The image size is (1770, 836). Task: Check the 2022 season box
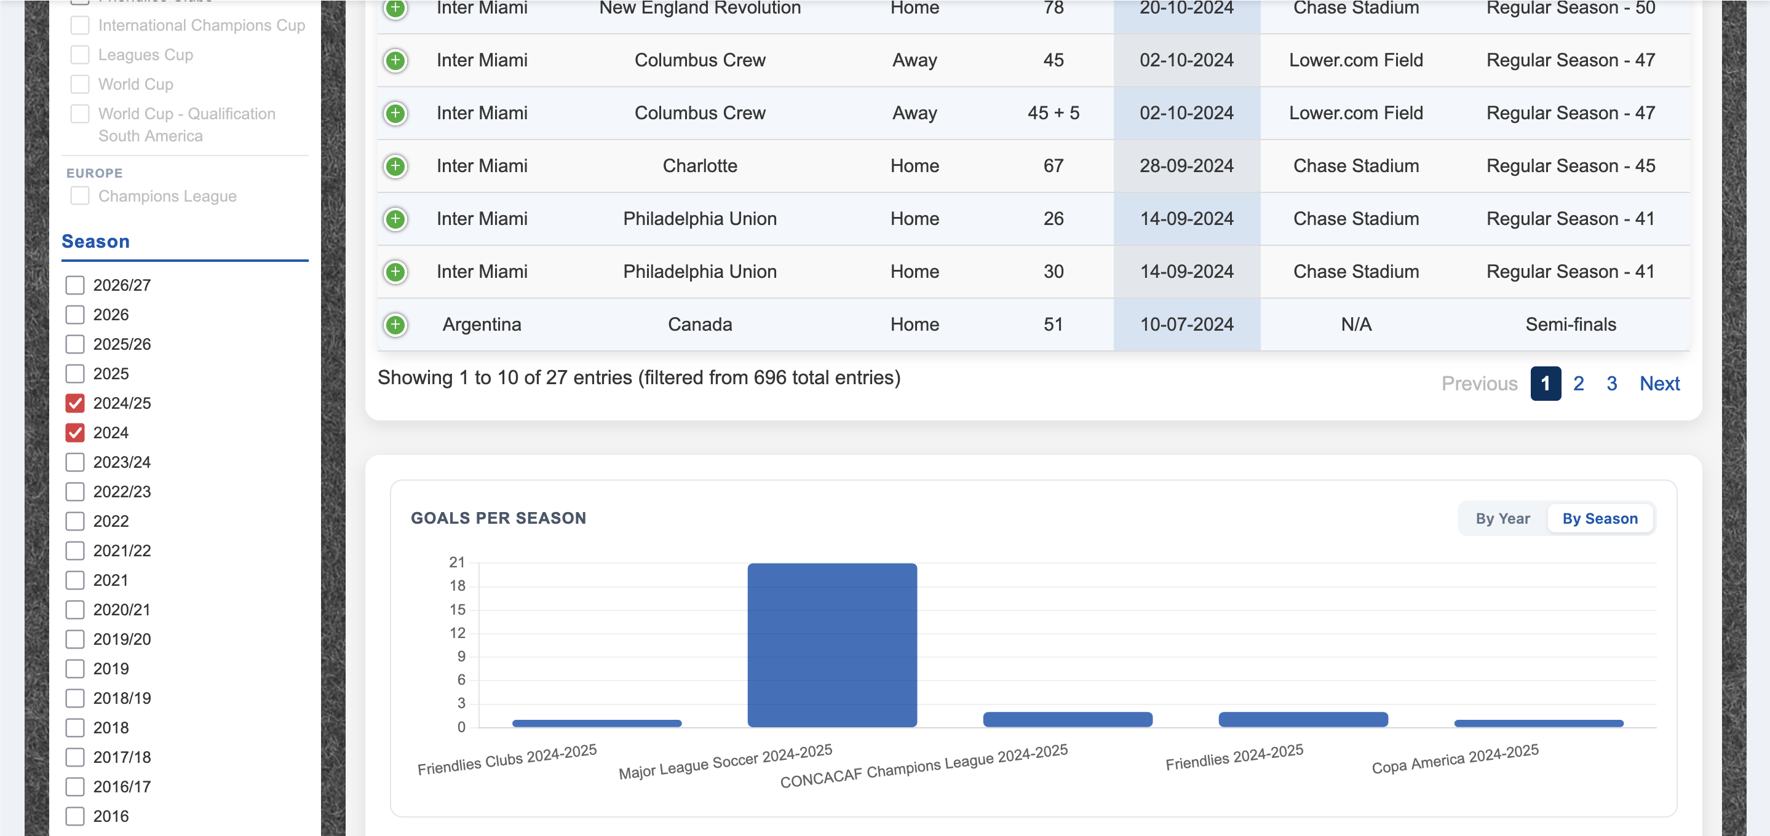click(75, 521)
